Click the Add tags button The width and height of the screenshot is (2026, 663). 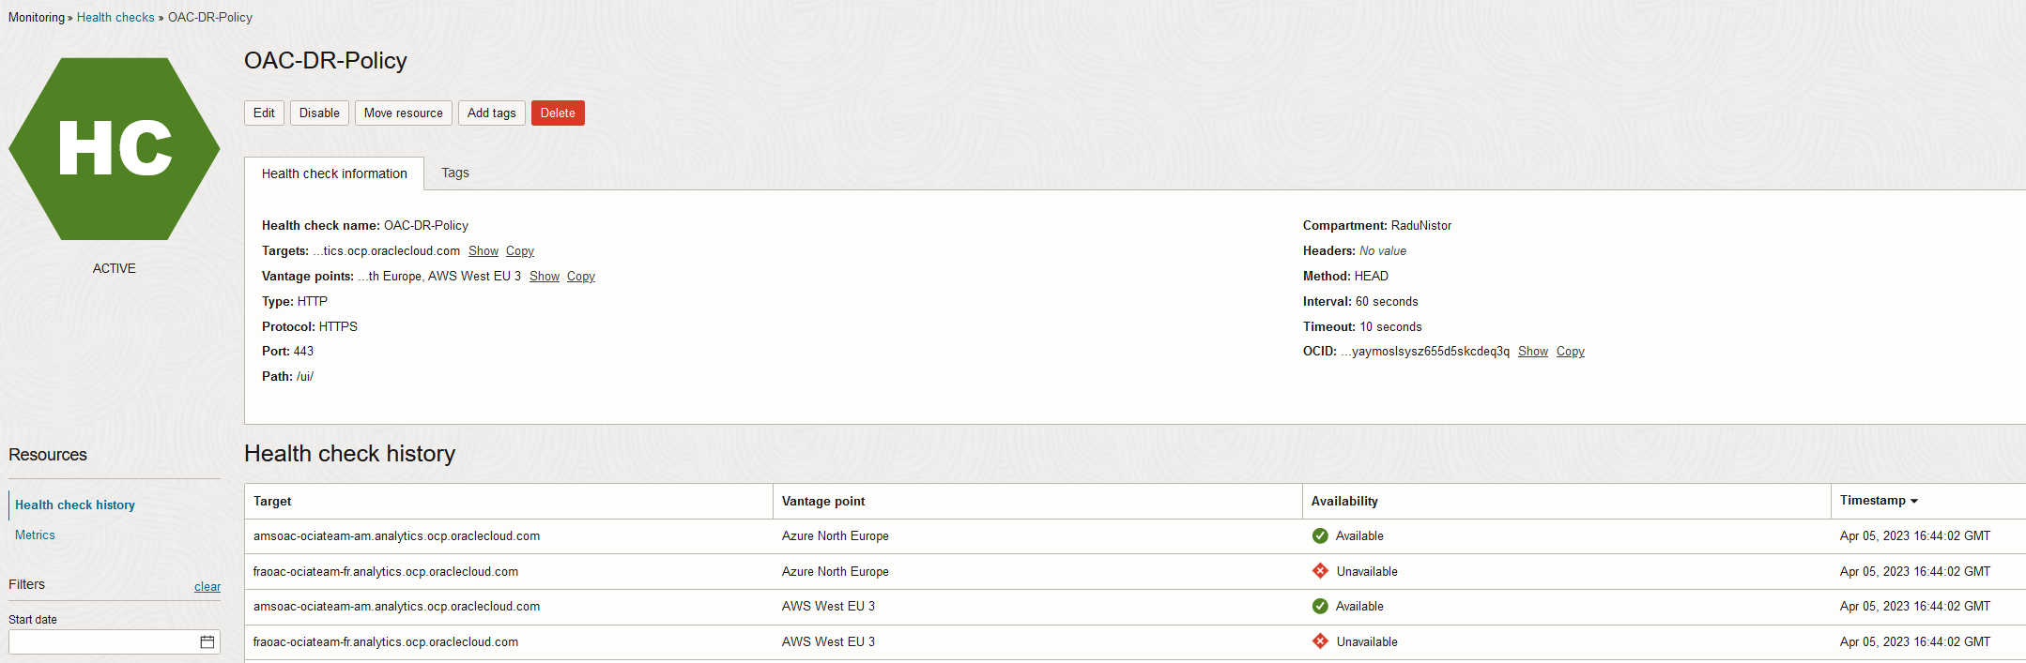point(492,113)
